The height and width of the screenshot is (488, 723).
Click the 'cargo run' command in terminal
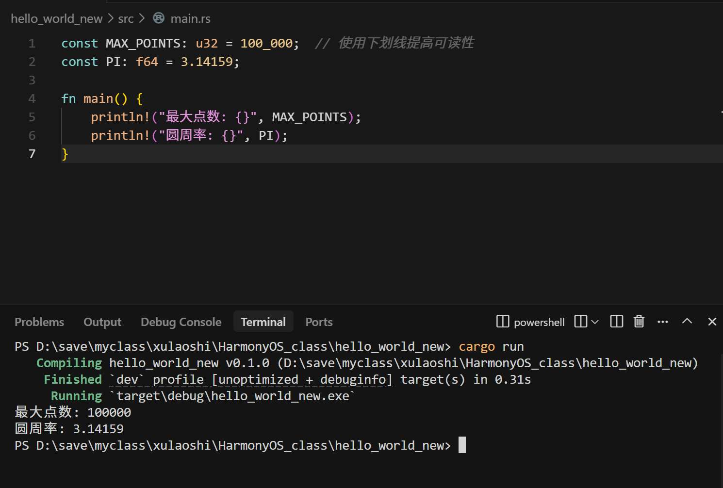pyautogui.click(x=491, y=347)
